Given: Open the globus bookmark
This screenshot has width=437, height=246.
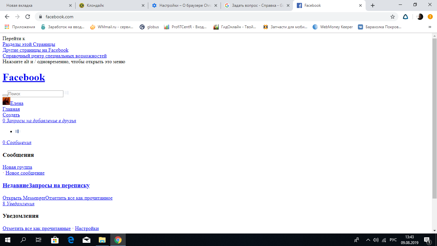Looking at the screenshot, I should [x=149, y=27].
